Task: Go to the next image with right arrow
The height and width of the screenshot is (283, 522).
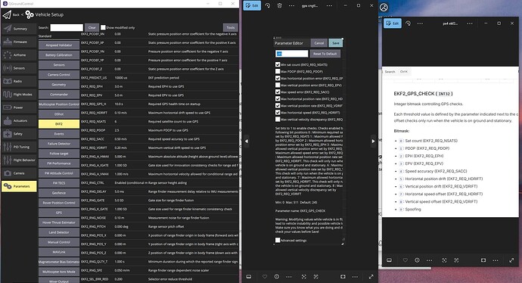Action: (x=373, y=141)
